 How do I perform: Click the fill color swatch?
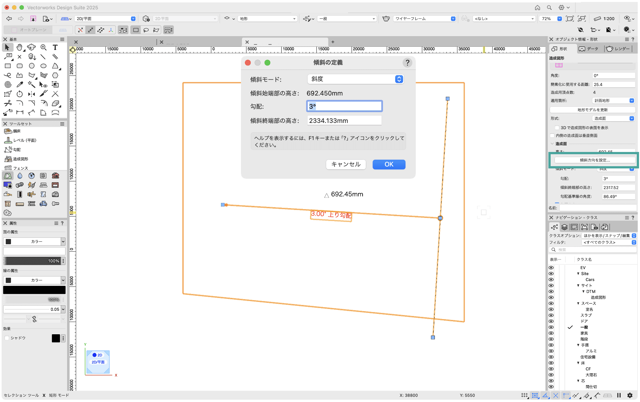8,242
